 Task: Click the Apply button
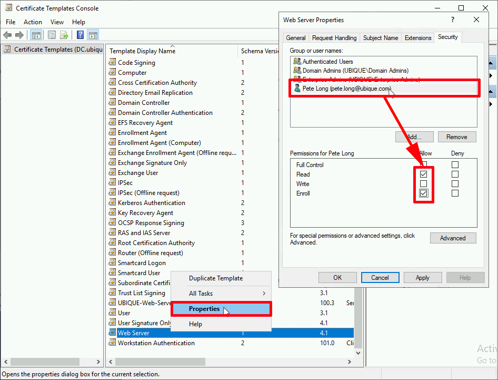pos(422,278)
